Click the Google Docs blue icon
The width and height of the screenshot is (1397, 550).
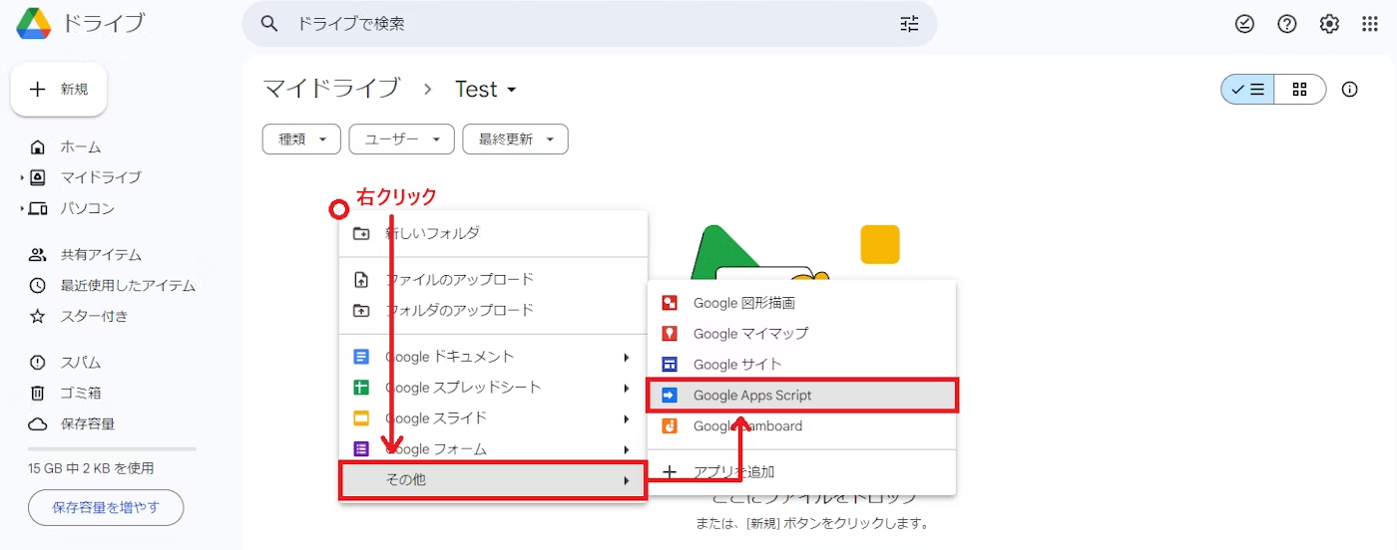tap(361, 357)
